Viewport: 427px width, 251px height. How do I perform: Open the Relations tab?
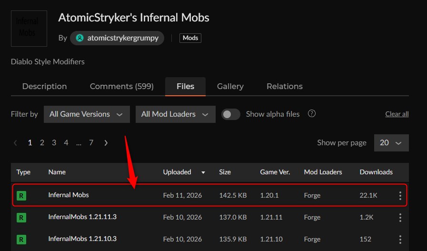[285, 86]
